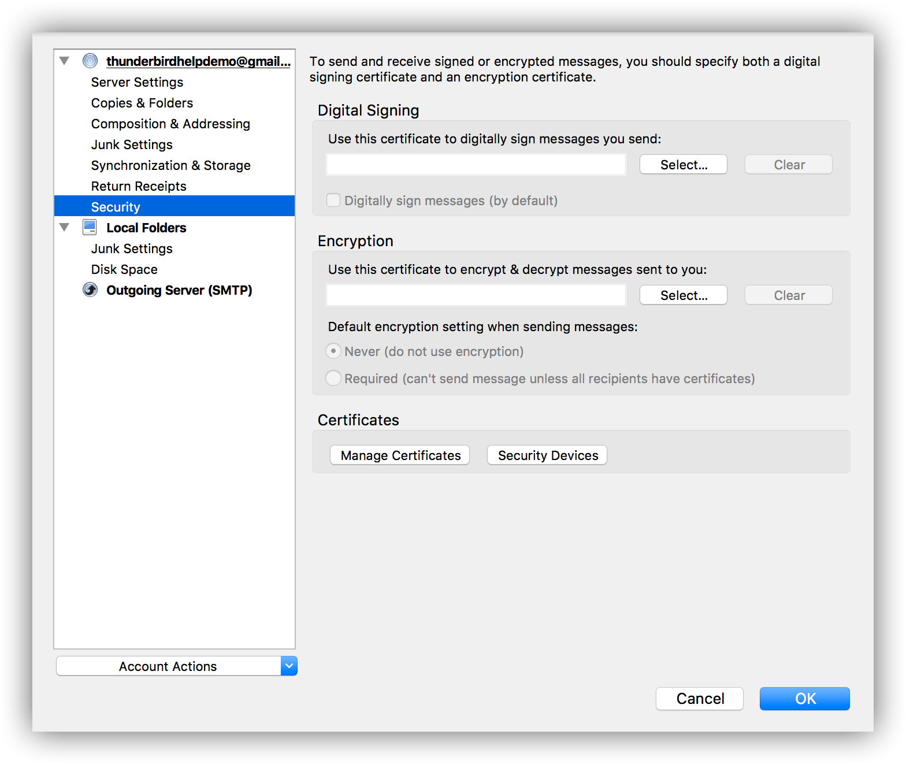Click the Local Folders computer icon
The width and height of the screenshot is (906, 764).
[x=90, y=227]
